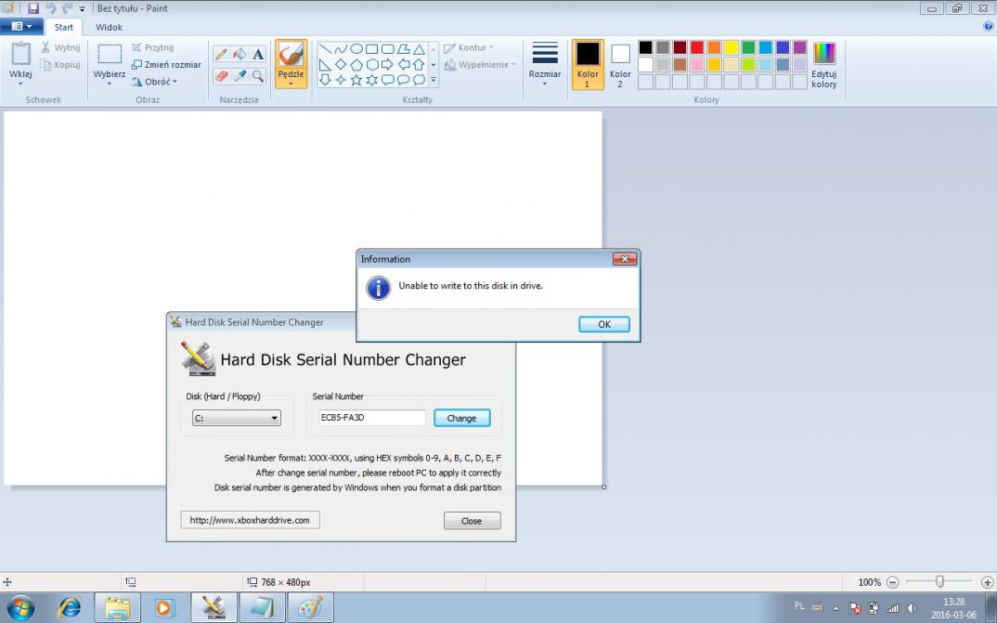Click Close in Serial Number Changer

[x=472, y=521]
